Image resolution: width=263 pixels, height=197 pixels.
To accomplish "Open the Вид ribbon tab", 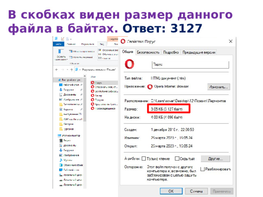I will 102,44.
